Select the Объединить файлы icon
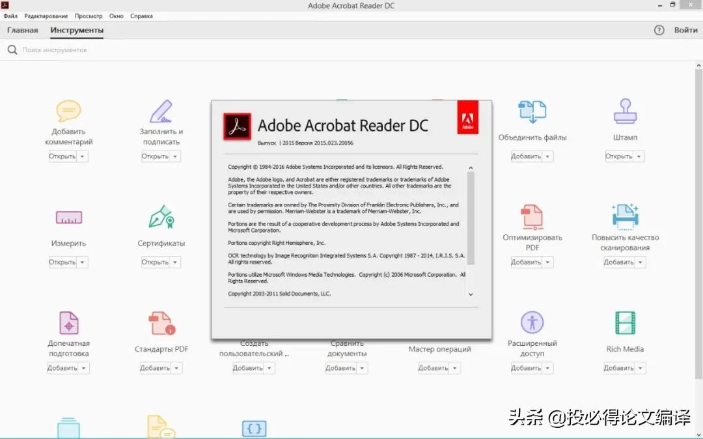This screenshot has height=439, width=703. click(x=532, y=111)
